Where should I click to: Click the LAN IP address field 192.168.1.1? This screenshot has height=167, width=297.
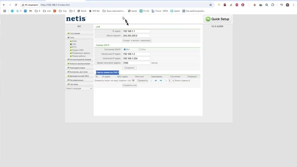click(x=136, y=31)
